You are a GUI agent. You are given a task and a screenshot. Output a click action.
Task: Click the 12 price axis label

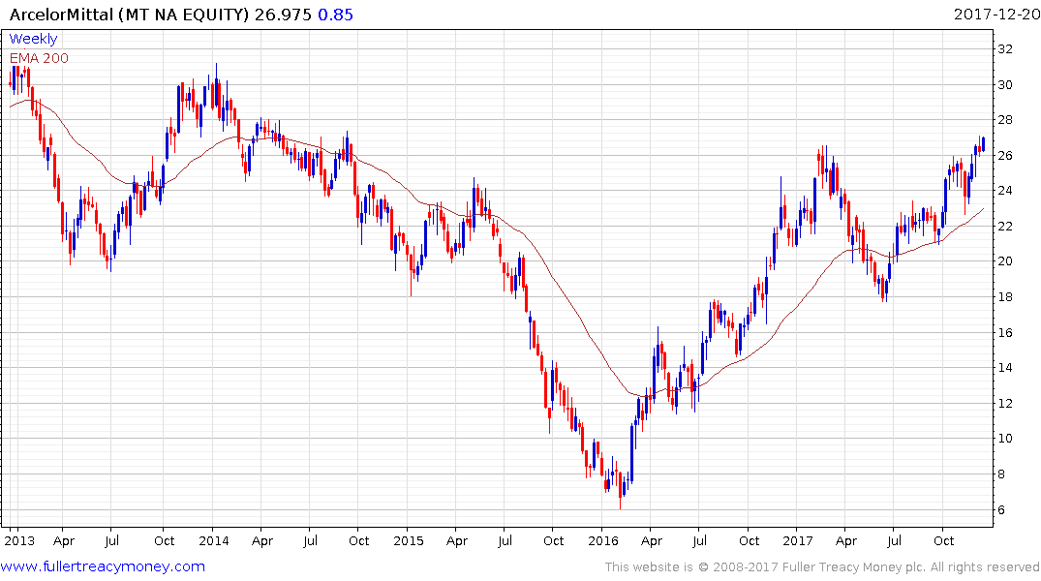pyautogui.click(x=1004, y=403)
